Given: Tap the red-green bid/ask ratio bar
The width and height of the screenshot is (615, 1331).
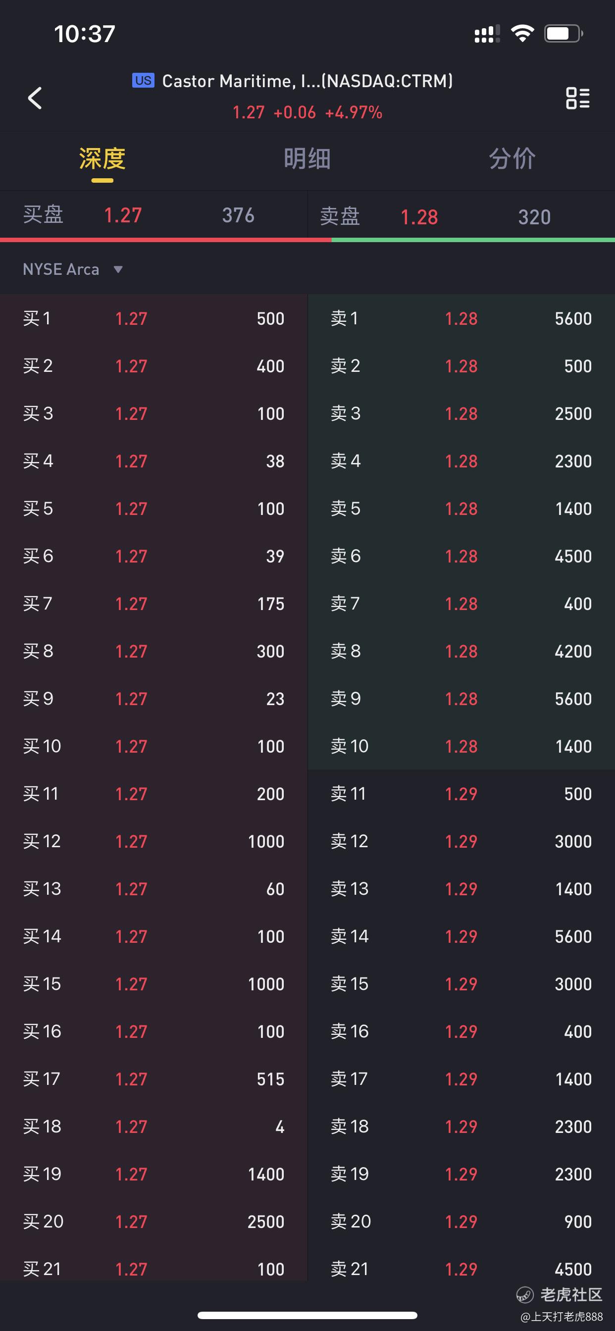Looking at the screenshot, I should click(307, 240).
